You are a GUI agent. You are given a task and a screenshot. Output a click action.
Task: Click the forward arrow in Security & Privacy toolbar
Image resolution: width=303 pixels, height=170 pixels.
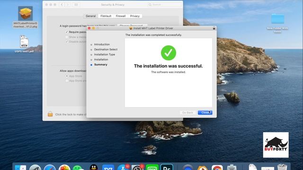click(68, 5)
